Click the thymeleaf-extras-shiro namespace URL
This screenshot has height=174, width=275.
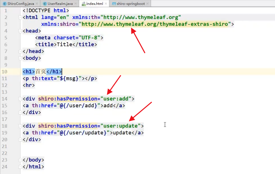pos(155,24)
